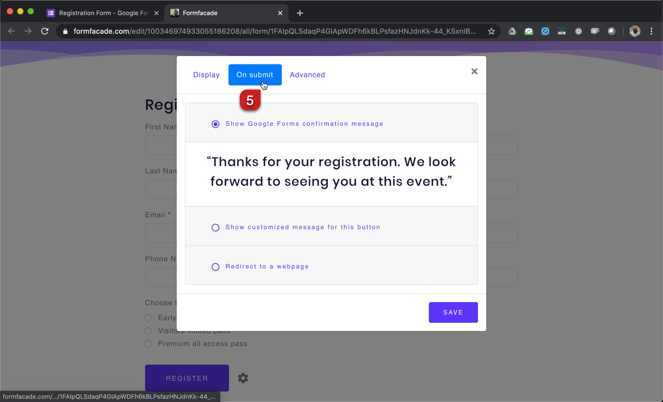Reload the Formfacade page

(45, 32)
